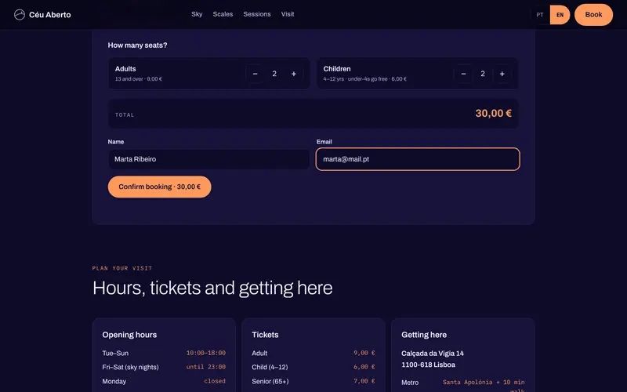Switch language to PT

pyautogui.click(x=540, y=15)
